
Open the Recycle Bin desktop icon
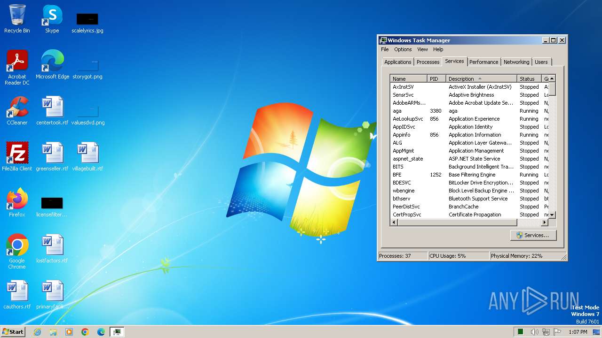tap(17, 19)
